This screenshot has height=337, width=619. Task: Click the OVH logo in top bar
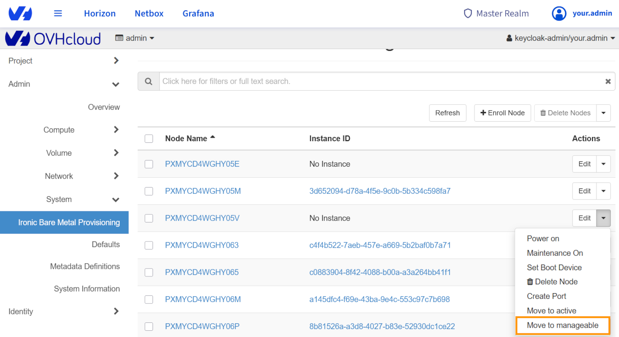20,13
